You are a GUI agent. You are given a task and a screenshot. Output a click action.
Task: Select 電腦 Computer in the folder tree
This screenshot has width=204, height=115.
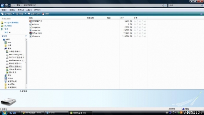[x=8, y=48]
